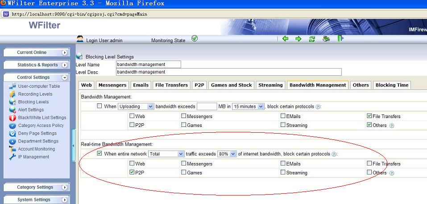Click the Blocking Level Settings globe icon

coord(79,56)
